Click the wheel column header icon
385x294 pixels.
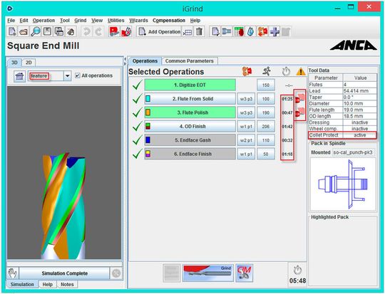tap(247, 71)
